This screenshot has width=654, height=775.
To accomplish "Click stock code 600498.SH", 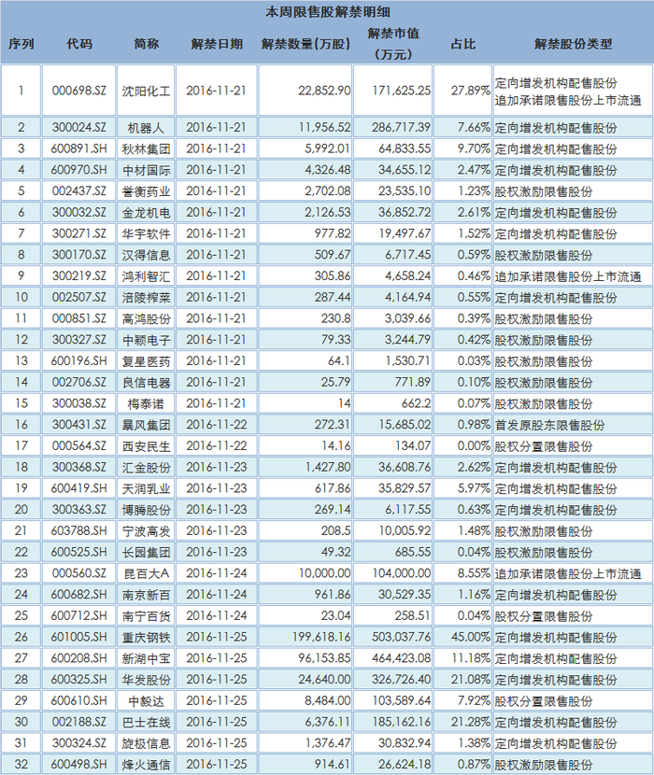I will coord(79,765).
